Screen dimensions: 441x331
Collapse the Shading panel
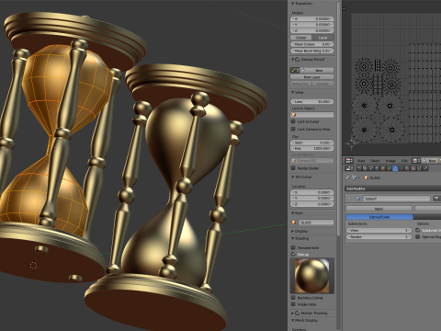(293, 238)
